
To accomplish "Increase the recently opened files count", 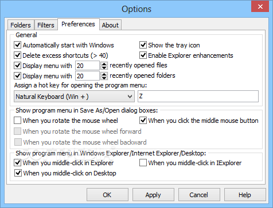I will click(104, 63).
